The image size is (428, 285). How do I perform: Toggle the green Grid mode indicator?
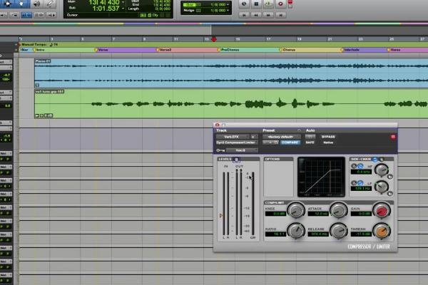tap(189, 5)
